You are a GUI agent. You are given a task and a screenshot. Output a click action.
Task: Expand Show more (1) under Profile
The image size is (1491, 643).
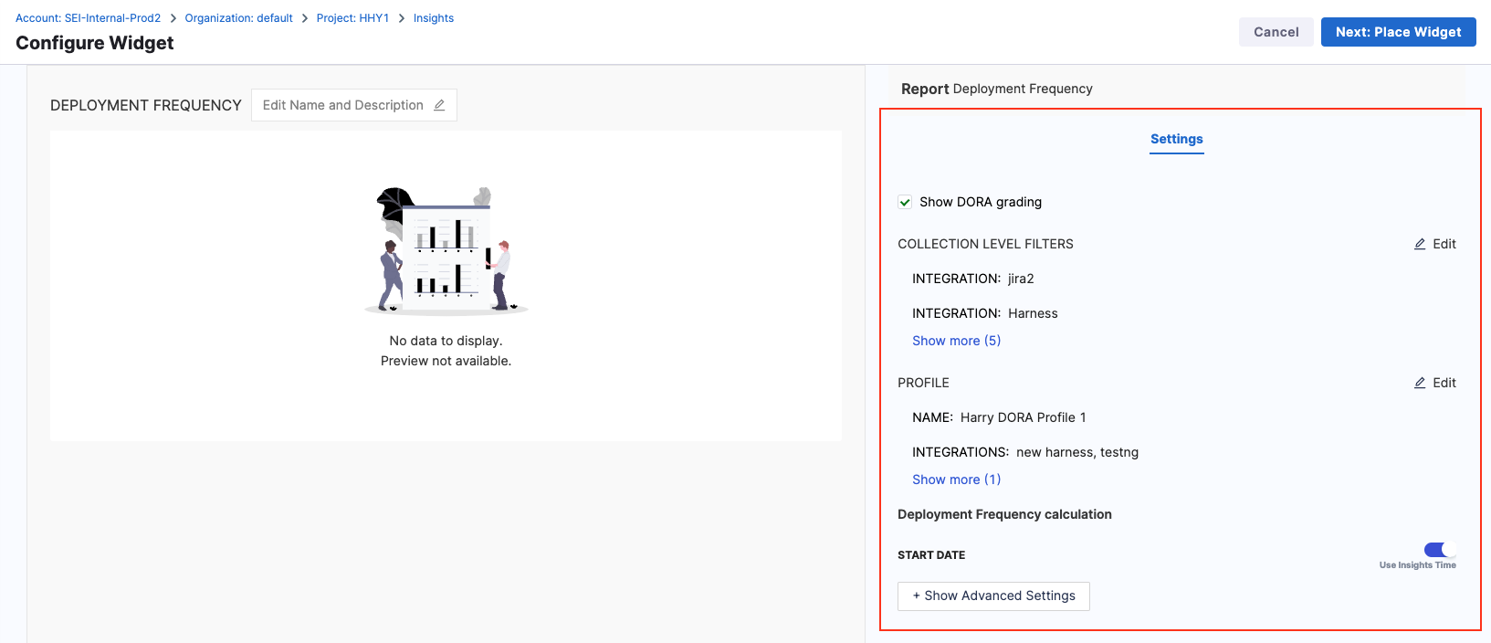[x=956, y=480]
